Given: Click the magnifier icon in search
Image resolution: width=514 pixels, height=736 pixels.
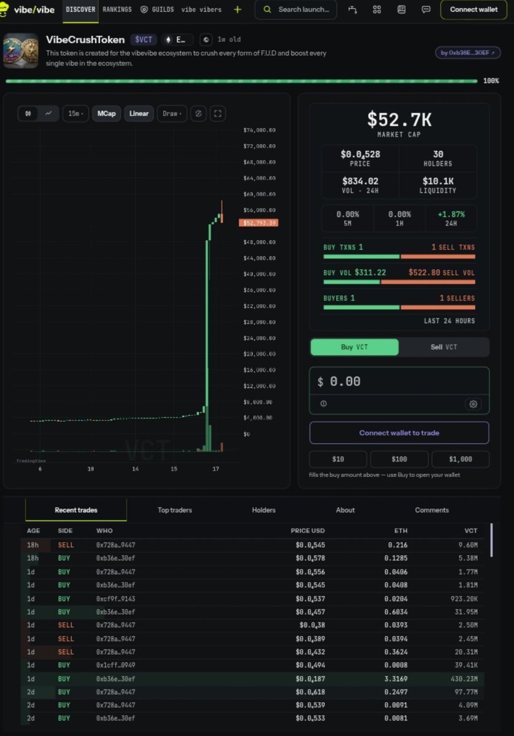Looking at the screenshot, I should [267, 9].
